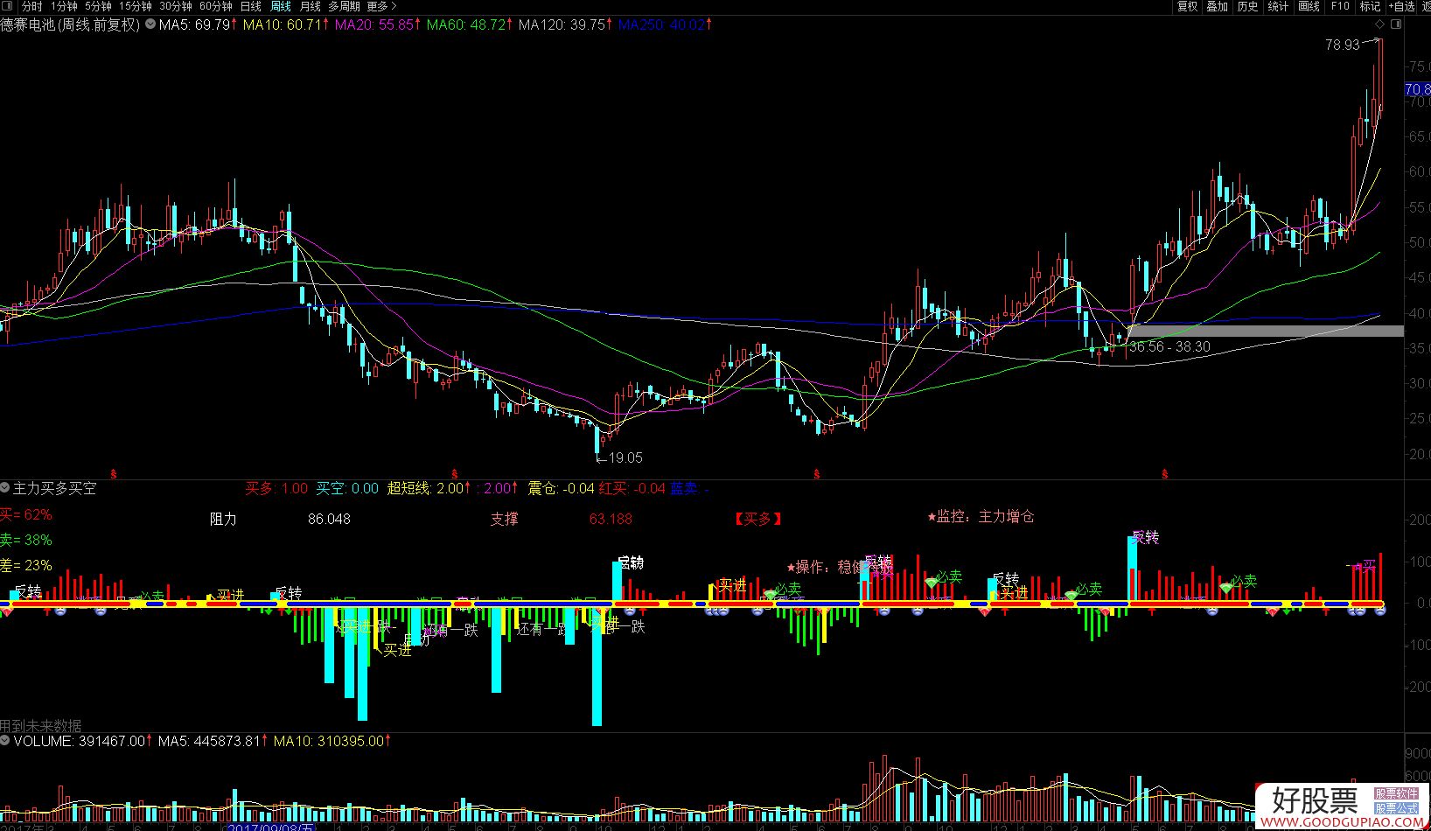The height and width of the screenshot is (831, 1431).
Task: Click the VOLUME: 391467.00 label
Action: [80, 741]
